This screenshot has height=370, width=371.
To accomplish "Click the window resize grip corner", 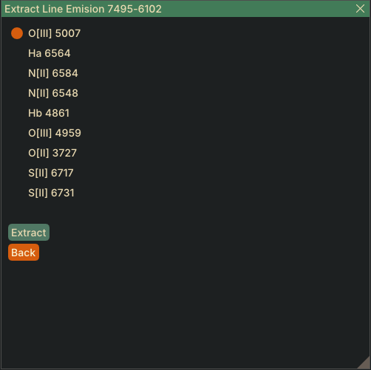I will (x=364, y=363).
